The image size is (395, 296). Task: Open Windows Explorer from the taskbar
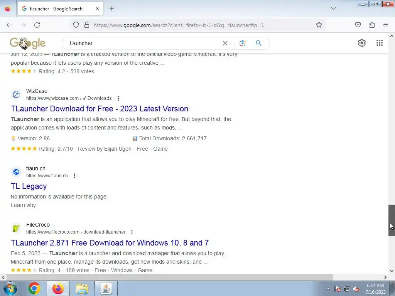[82, 288]
